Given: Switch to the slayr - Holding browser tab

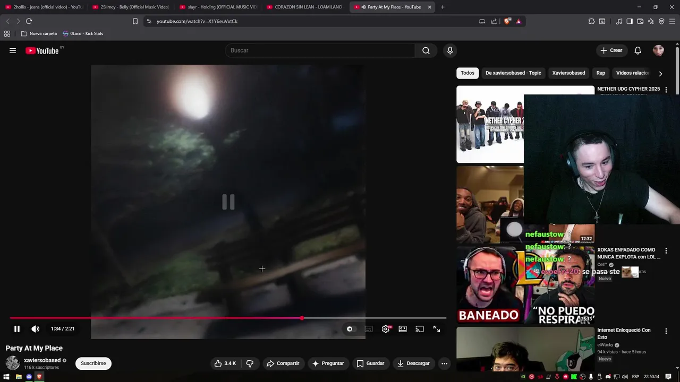Looking at the screenshot, I should click(218, 7).
